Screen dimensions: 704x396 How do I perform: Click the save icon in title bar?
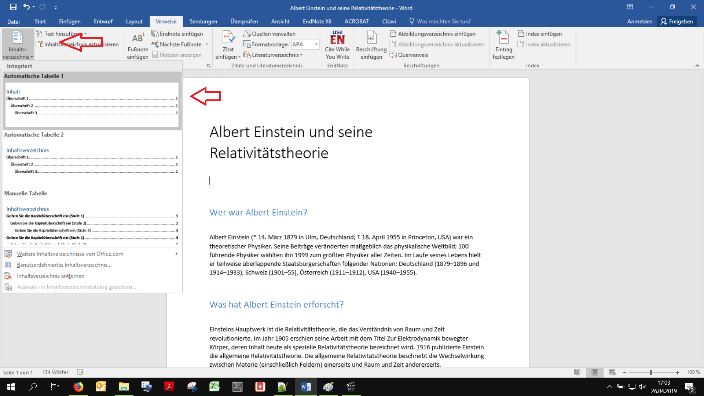click(13, 7)
